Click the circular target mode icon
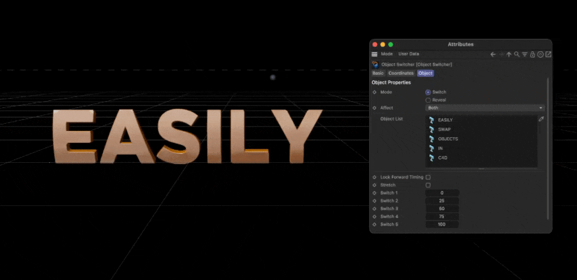 (540, 54)
